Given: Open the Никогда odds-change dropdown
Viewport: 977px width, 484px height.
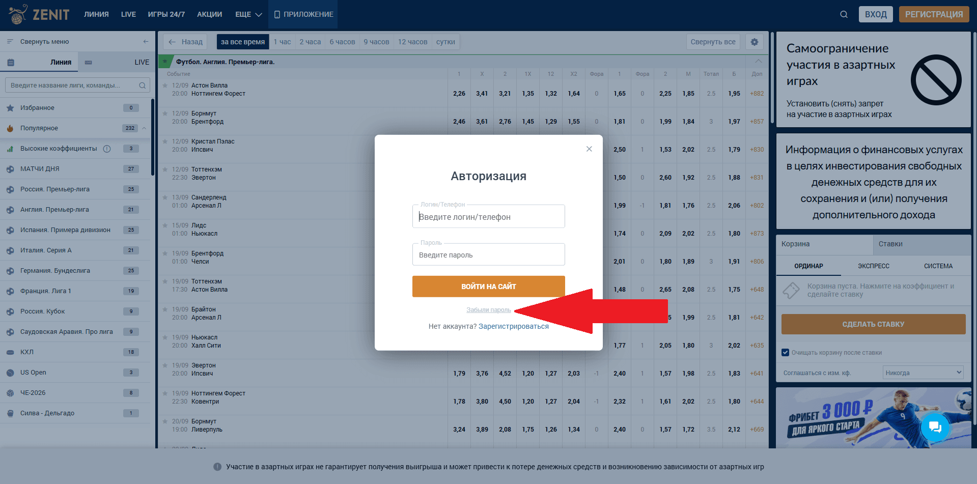Looking at the screenshot, I should (923, 373).
